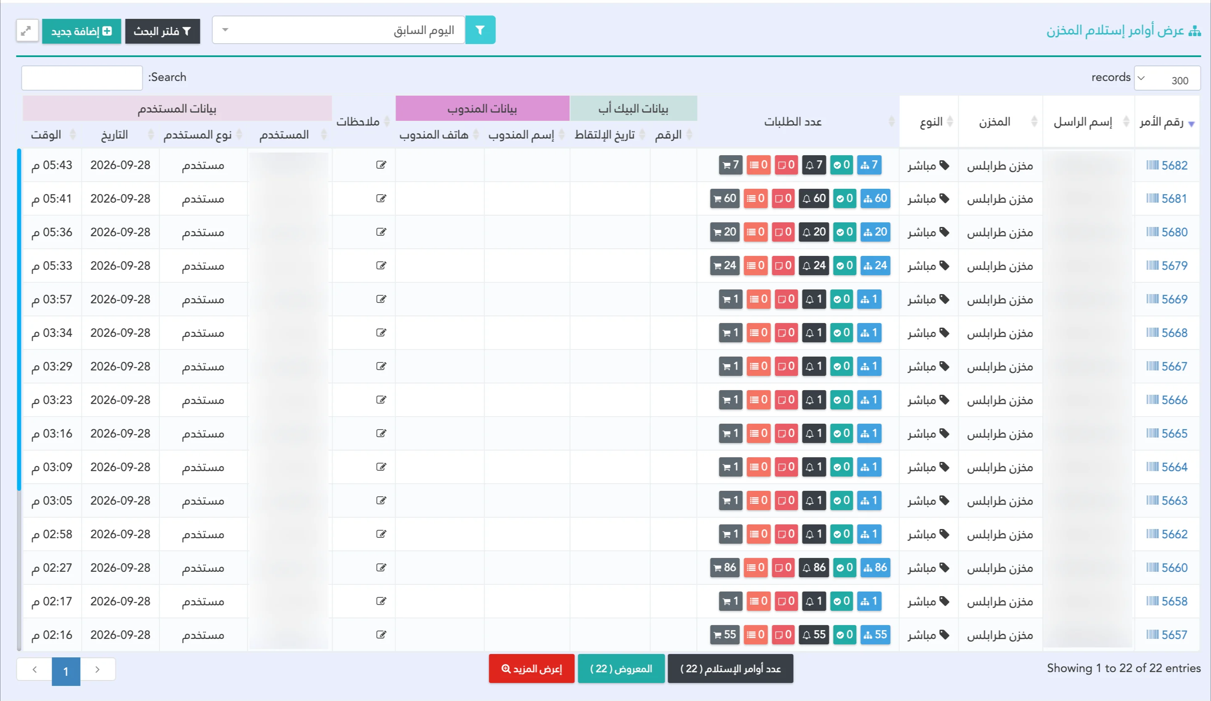Sort by عدد الطلبات column header
This screenshot has height=701, width=1211.
[798, 122]
